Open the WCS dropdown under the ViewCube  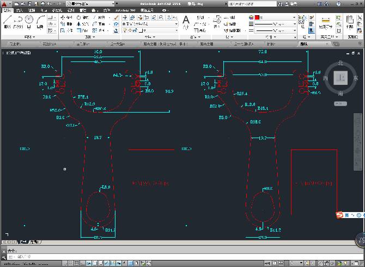click(340, 104)
